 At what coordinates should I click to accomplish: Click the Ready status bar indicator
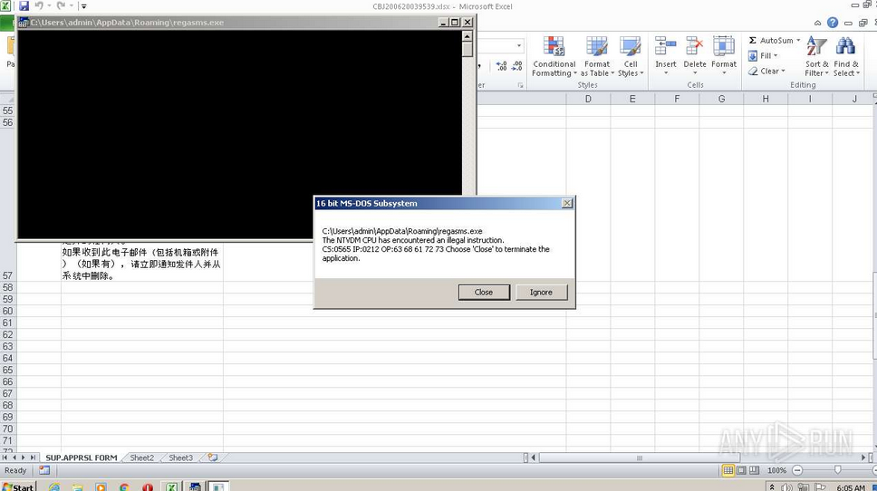click(15, 470)
